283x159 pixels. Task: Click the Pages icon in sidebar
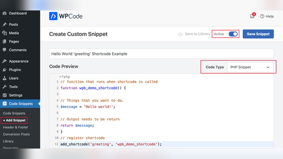[x=5, y=42]
